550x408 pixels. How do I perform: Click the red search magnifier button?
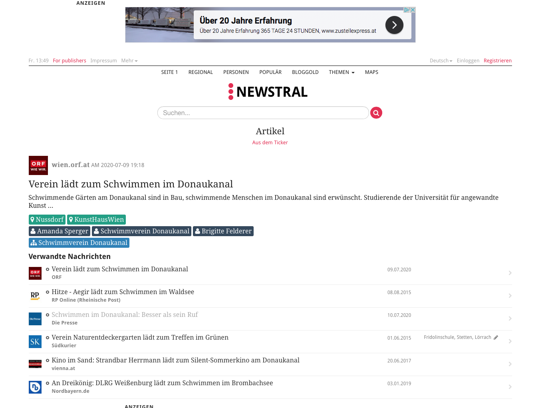[x=376, y=113]
